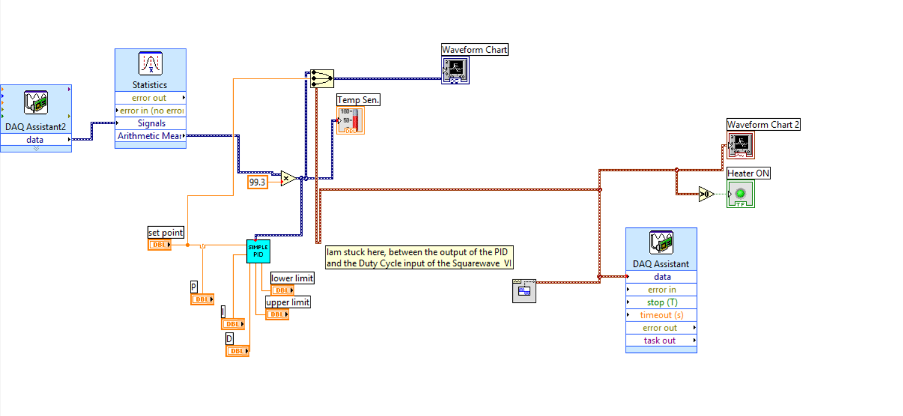
Task: Select the square wave simulate signal icon
Action: point(524,291)
